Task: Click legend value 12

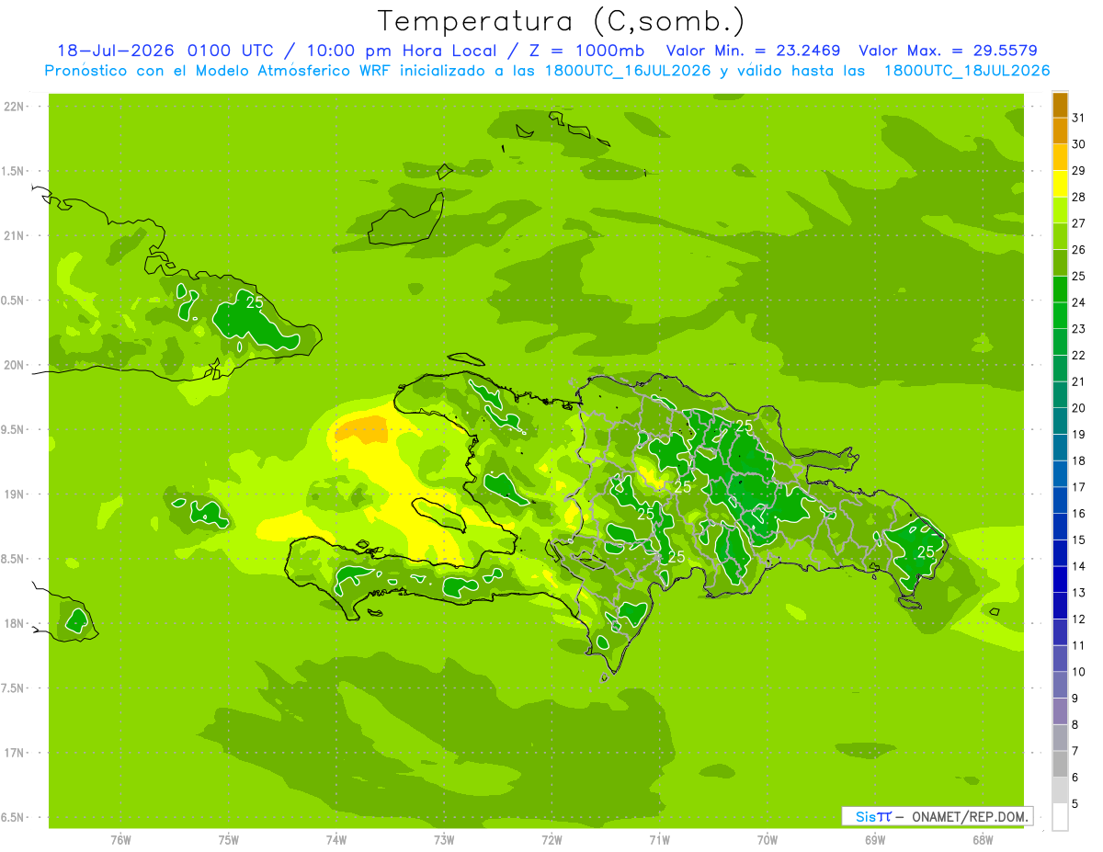Action: (1079, 619)
